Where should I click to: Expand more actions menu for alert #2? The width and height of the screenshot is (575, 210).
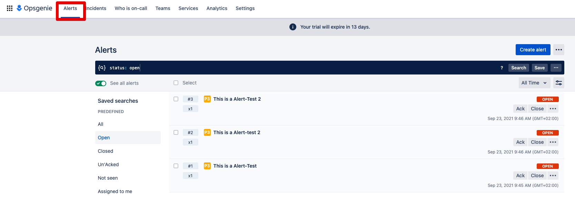pyautogui.click(x=553, y=142)
